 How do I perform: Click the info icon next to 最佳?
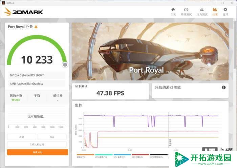coord(61,95)
